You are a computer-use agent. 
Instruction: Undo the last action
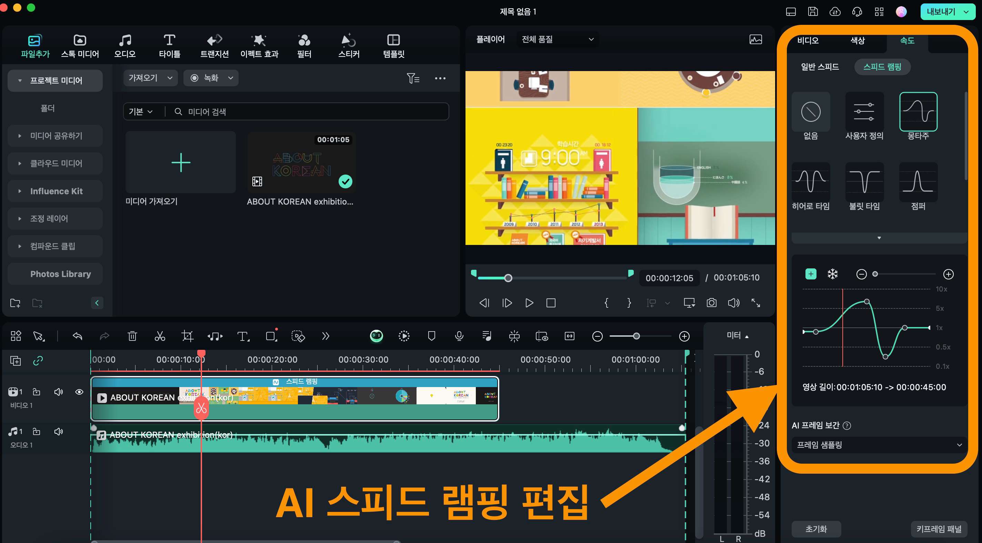(77, 336)
